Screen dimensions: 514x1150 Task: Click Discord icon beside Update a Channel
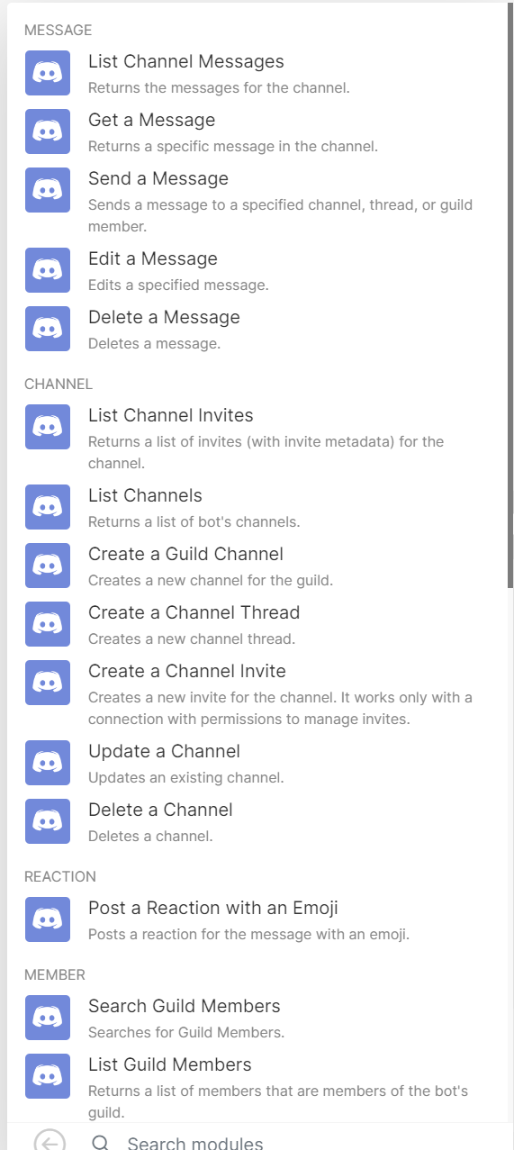tap(48, 763)
